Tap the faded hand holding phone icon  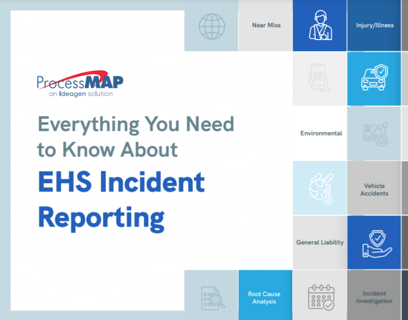(320, 78)
